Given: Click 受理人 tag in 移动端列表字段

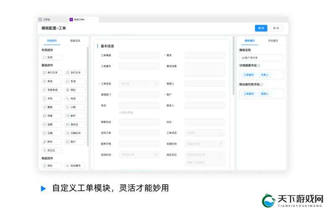Looking at the screenshot, I should (264, 94).
